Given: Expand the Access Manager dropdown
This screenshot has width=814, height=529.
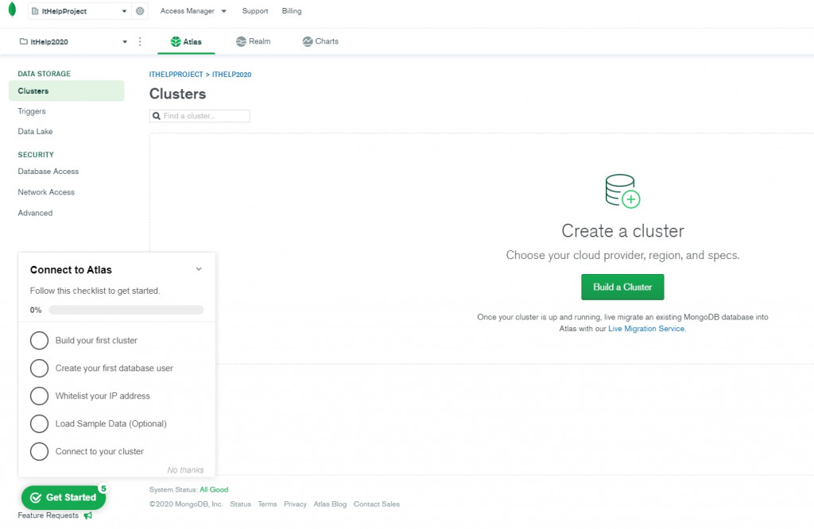Looking at the screenshot, I should 193,11.
